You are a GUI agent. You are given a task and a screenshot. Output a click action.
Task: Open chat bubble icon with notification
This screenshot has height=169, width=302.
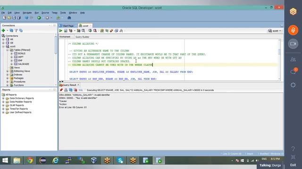click(x=294, y=71)
